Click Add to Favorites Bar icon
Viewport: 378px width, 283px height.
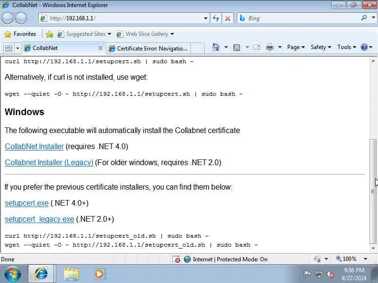(50, 34)
